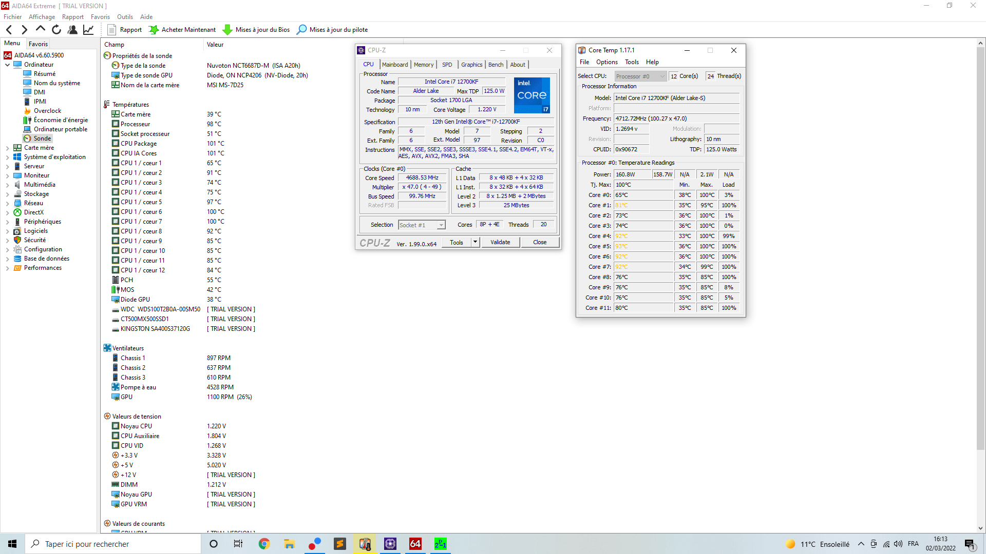This screenshot has width=986, height=554.
Task: Open Core Temp Options menu
Action: (606, 62)
